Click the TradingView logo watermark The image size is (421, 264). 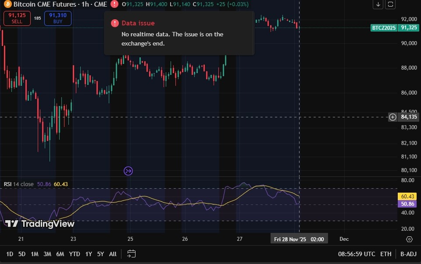pos(39,224)
